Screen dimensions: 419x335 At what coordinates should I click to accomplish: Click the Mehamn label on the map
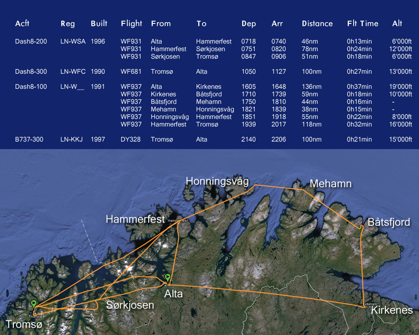point(330,183)
